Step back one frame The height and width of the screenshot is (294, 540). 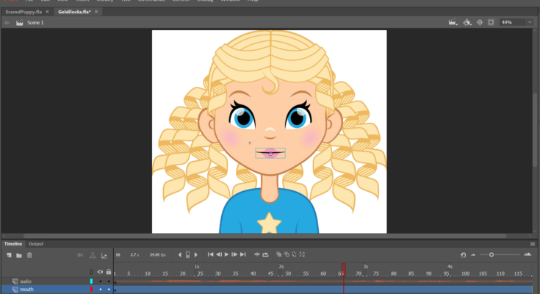pyautogui.click(x=219, y=254)
